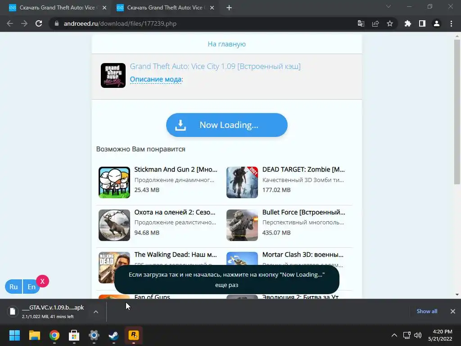The width and height of the screenshot is (461, 346).
Task: Click the DEAD TARGET: Zombie thumbnail
Action: tap(242, 182)
